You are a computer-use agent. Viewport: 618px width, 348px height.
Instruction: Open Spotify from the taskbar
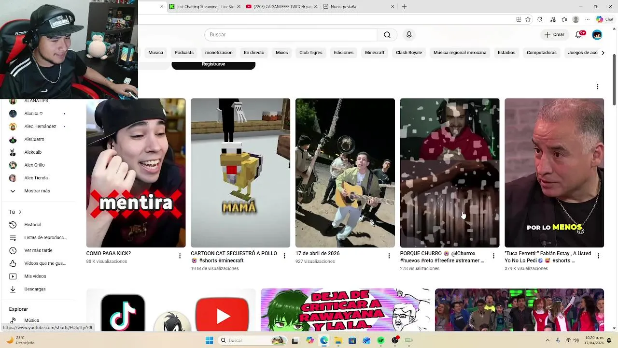[x=380, y=340]
